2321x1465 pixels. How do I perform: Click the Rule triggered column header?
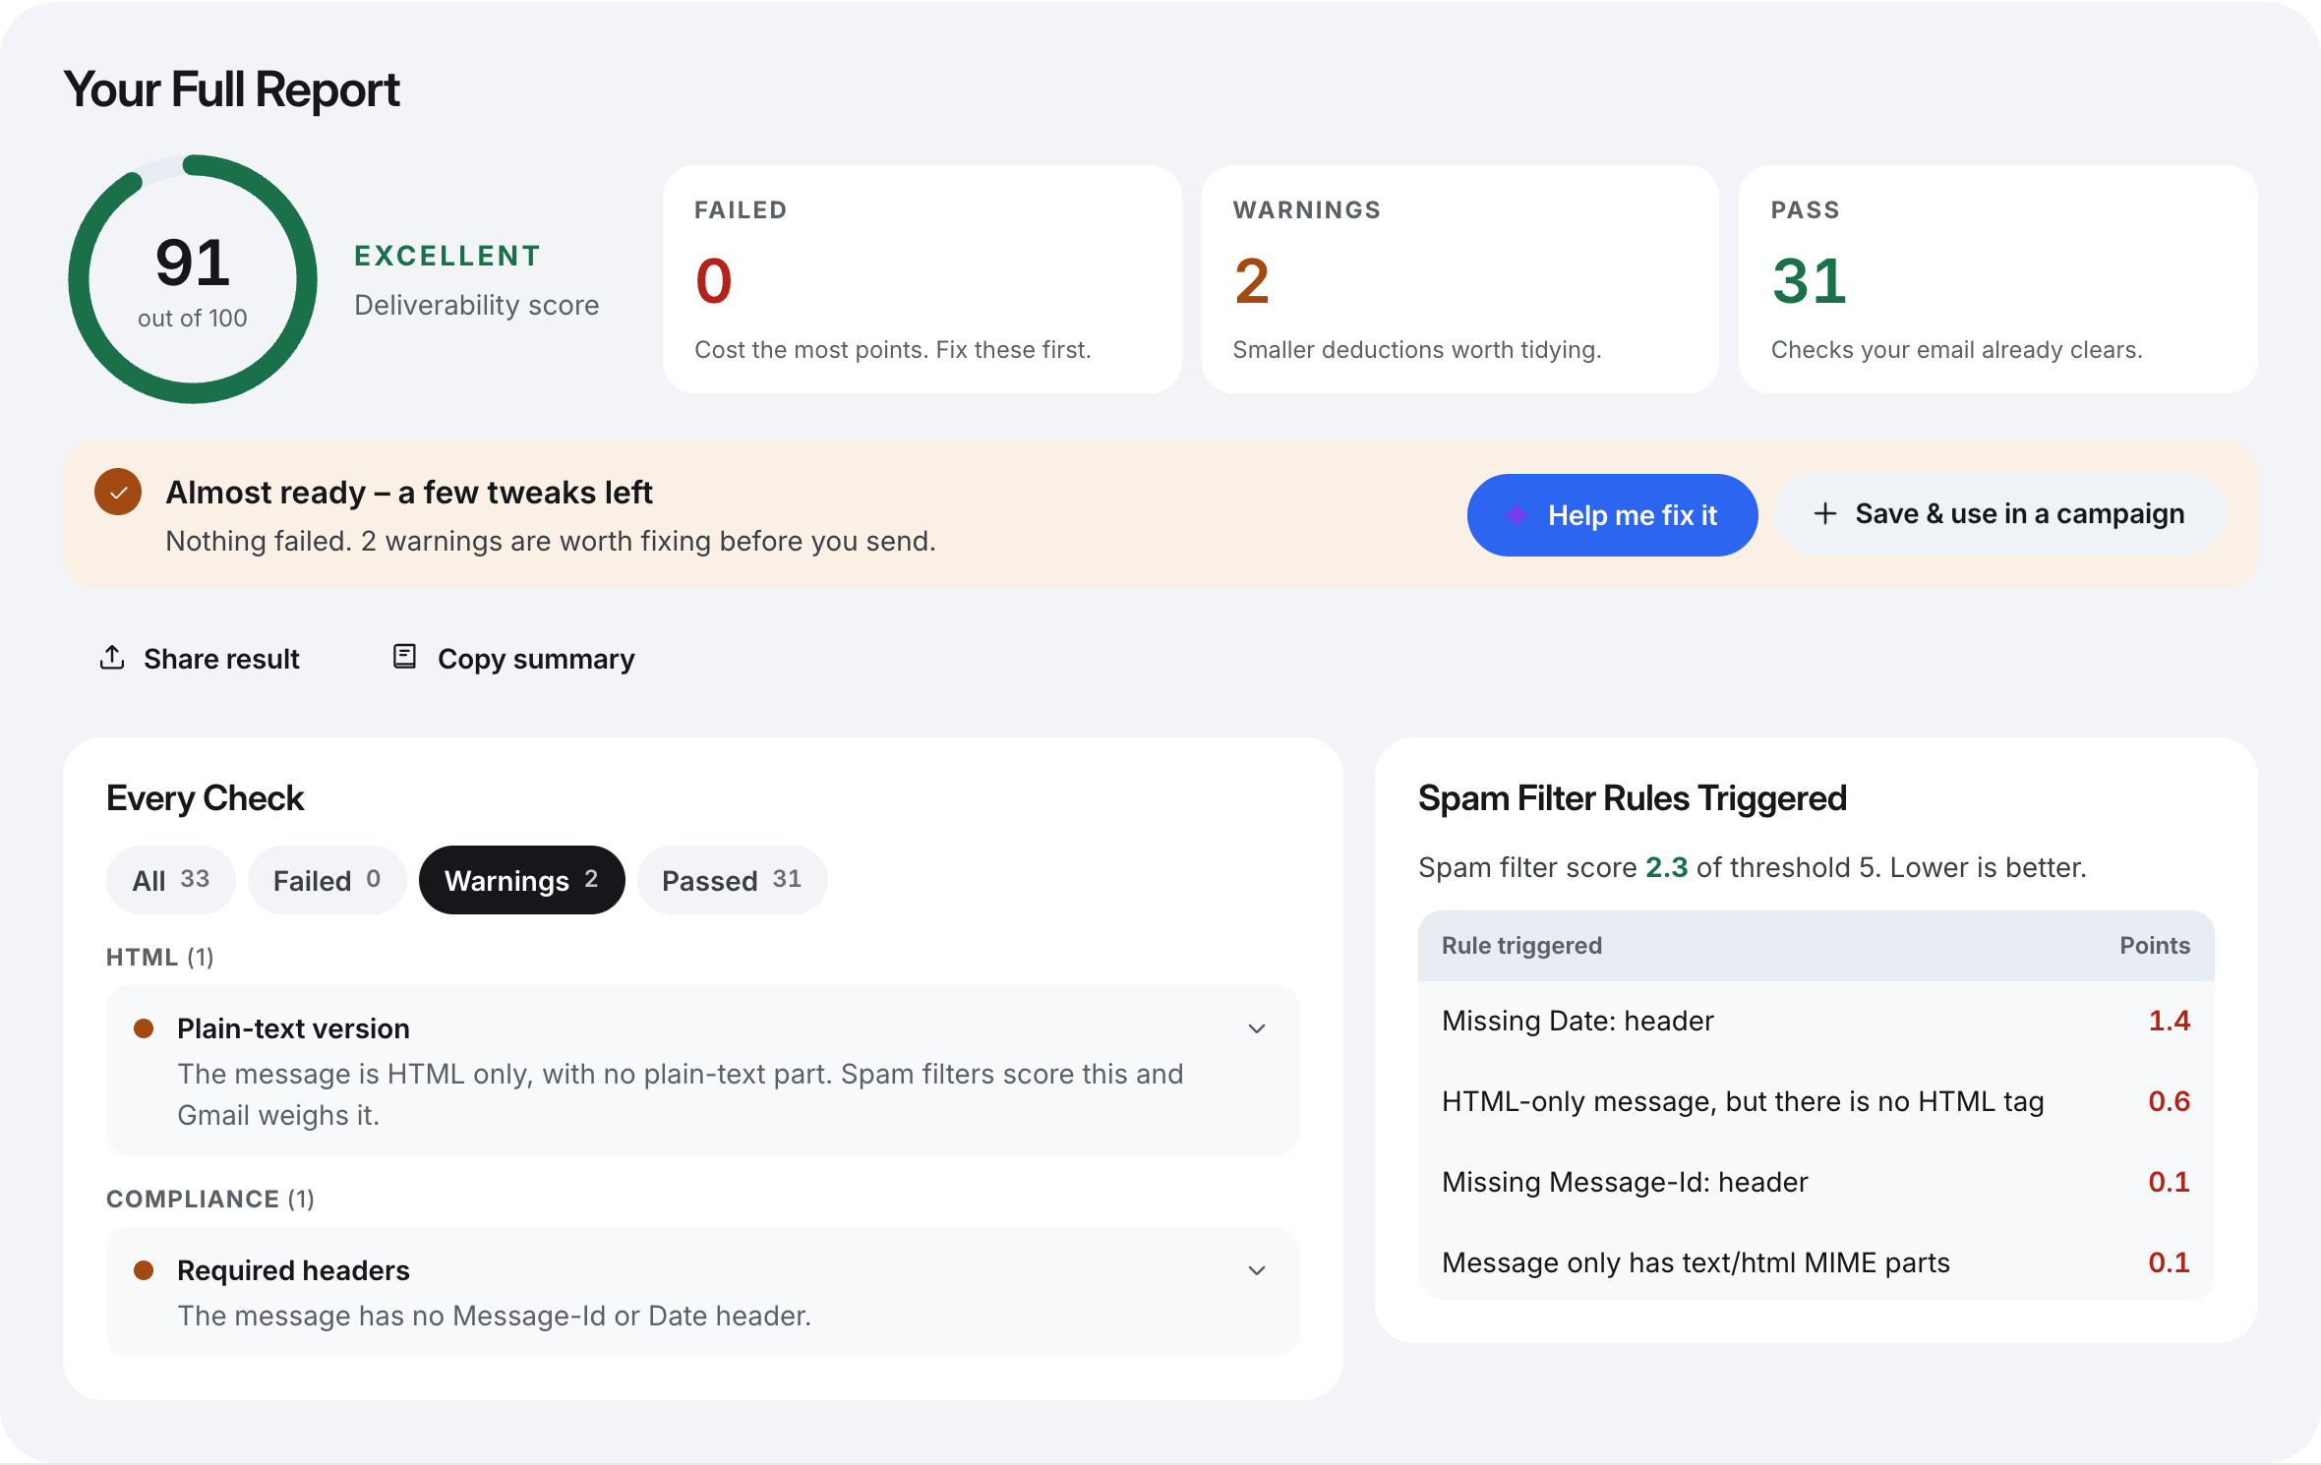pyautogui.click(x=1521, y=946)
